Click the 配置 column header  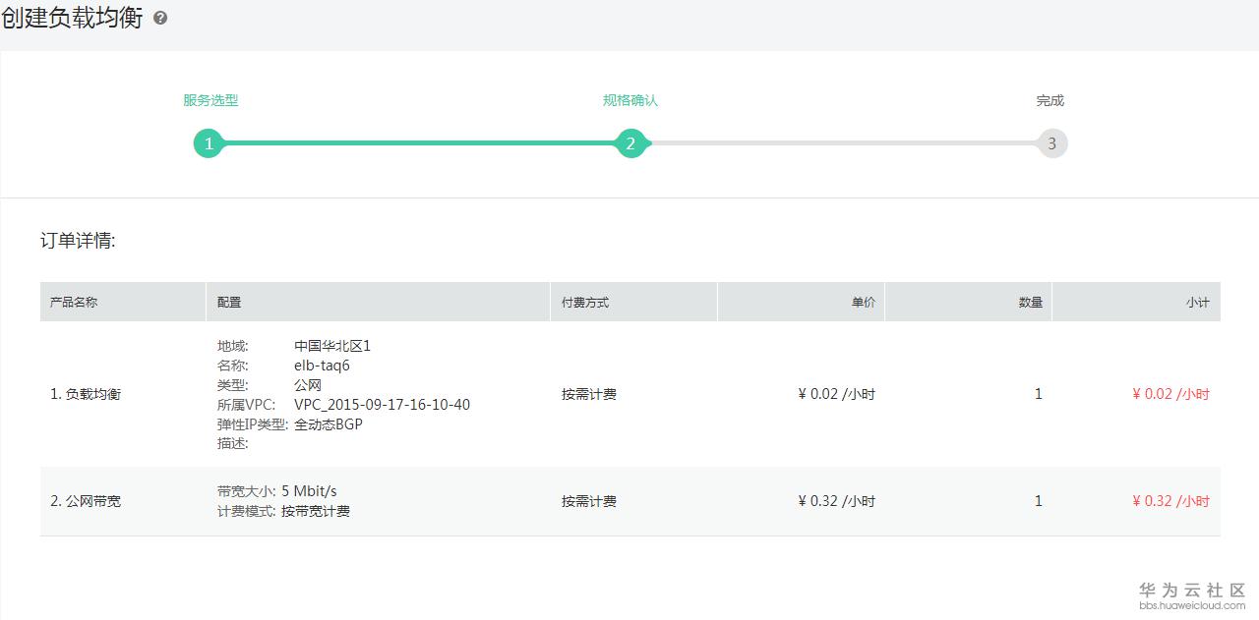click(229, 302)
